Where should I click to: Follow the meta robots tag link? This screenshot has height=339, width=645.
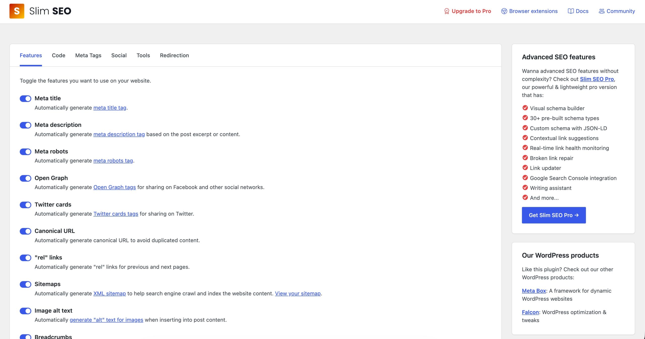pyautogui.click(x=113, y=161)
